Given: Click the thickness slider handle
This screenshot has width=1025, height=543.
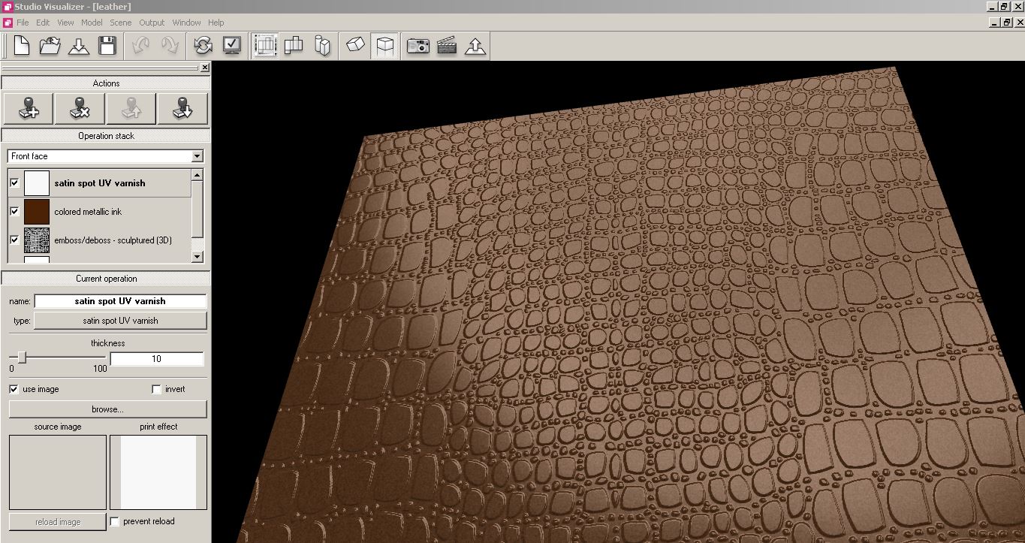Looking at the screenshot, I should click(x=22, y=357).
